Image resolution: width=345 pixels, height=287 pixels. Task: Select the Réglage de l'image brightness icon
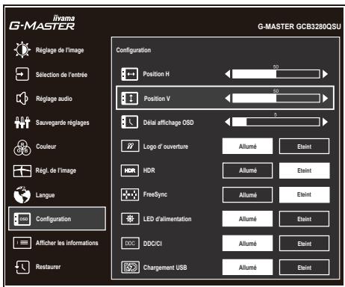coord(22,50)
